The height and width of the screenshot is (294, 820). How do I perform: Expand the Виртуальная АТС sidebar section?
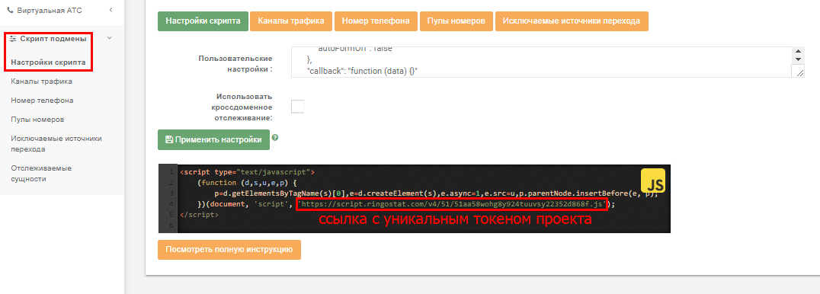pos(111,10)
